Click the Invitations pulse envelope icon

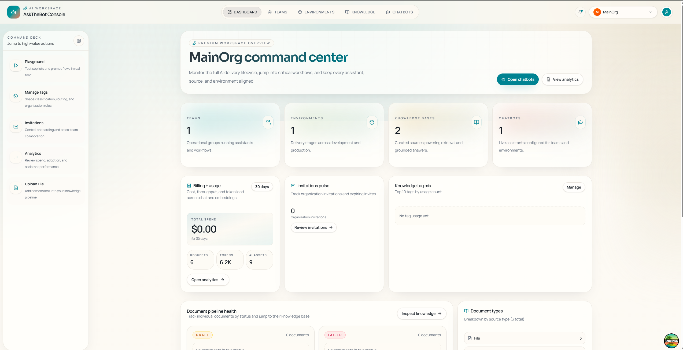pyautogui.click(x=293, y=186)
